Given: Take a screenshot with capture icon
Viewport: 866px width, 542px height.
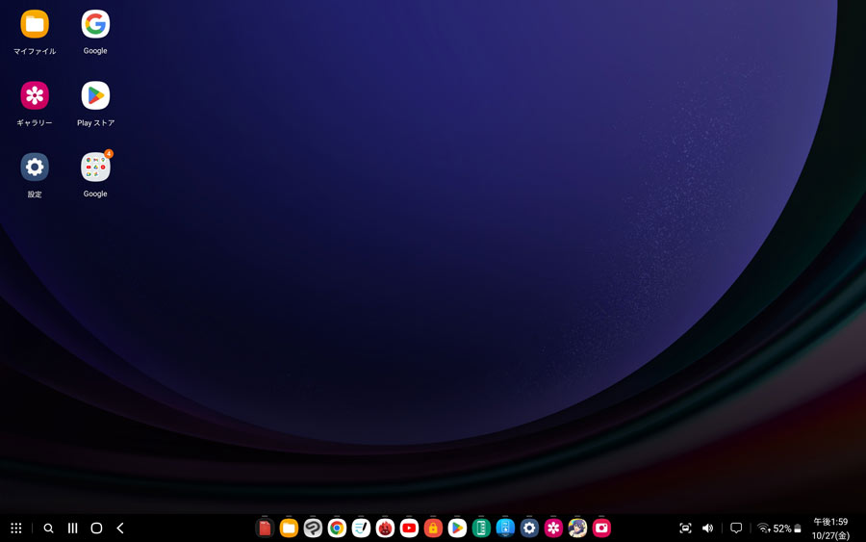Looking at the screenshot, I should pyautogui.click(x=685, y=529).
